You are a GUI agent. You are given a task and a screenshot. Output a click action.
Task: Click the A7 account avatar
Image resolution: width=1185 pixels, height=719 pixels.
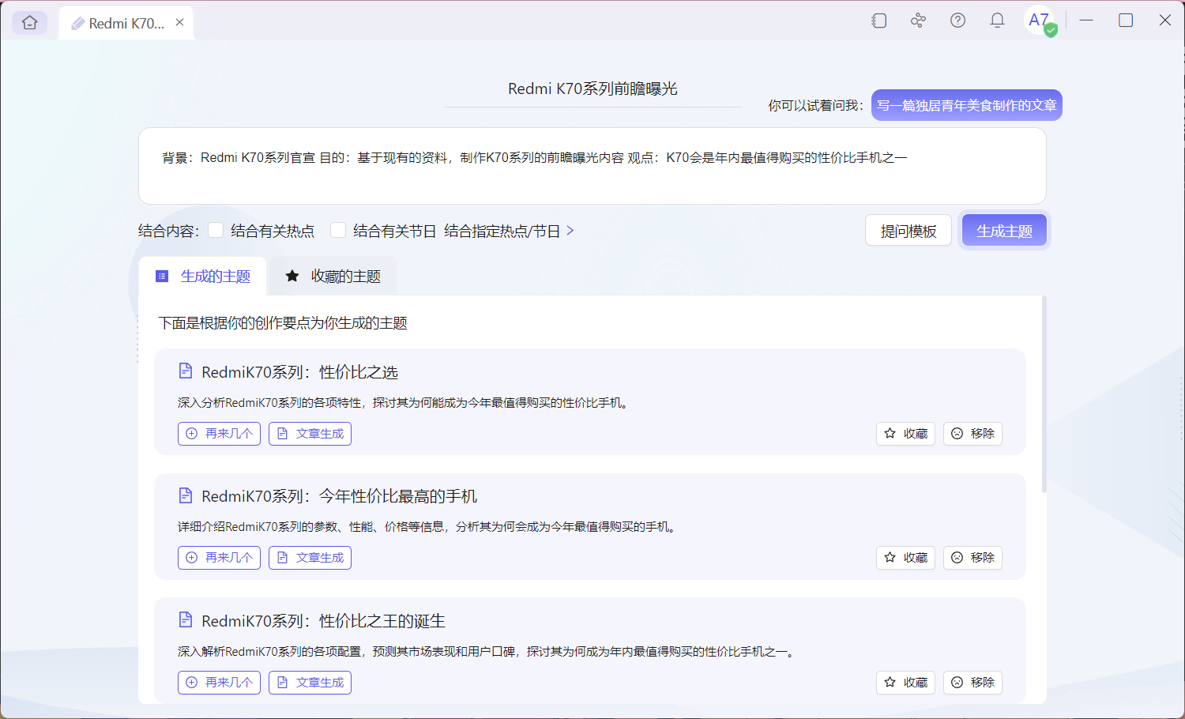(x=1039, y=21)
